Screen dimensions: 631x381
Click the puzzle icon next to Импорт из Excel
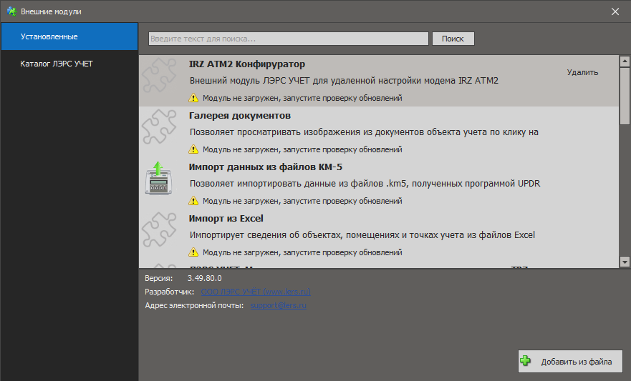click(x=156, y=231)
